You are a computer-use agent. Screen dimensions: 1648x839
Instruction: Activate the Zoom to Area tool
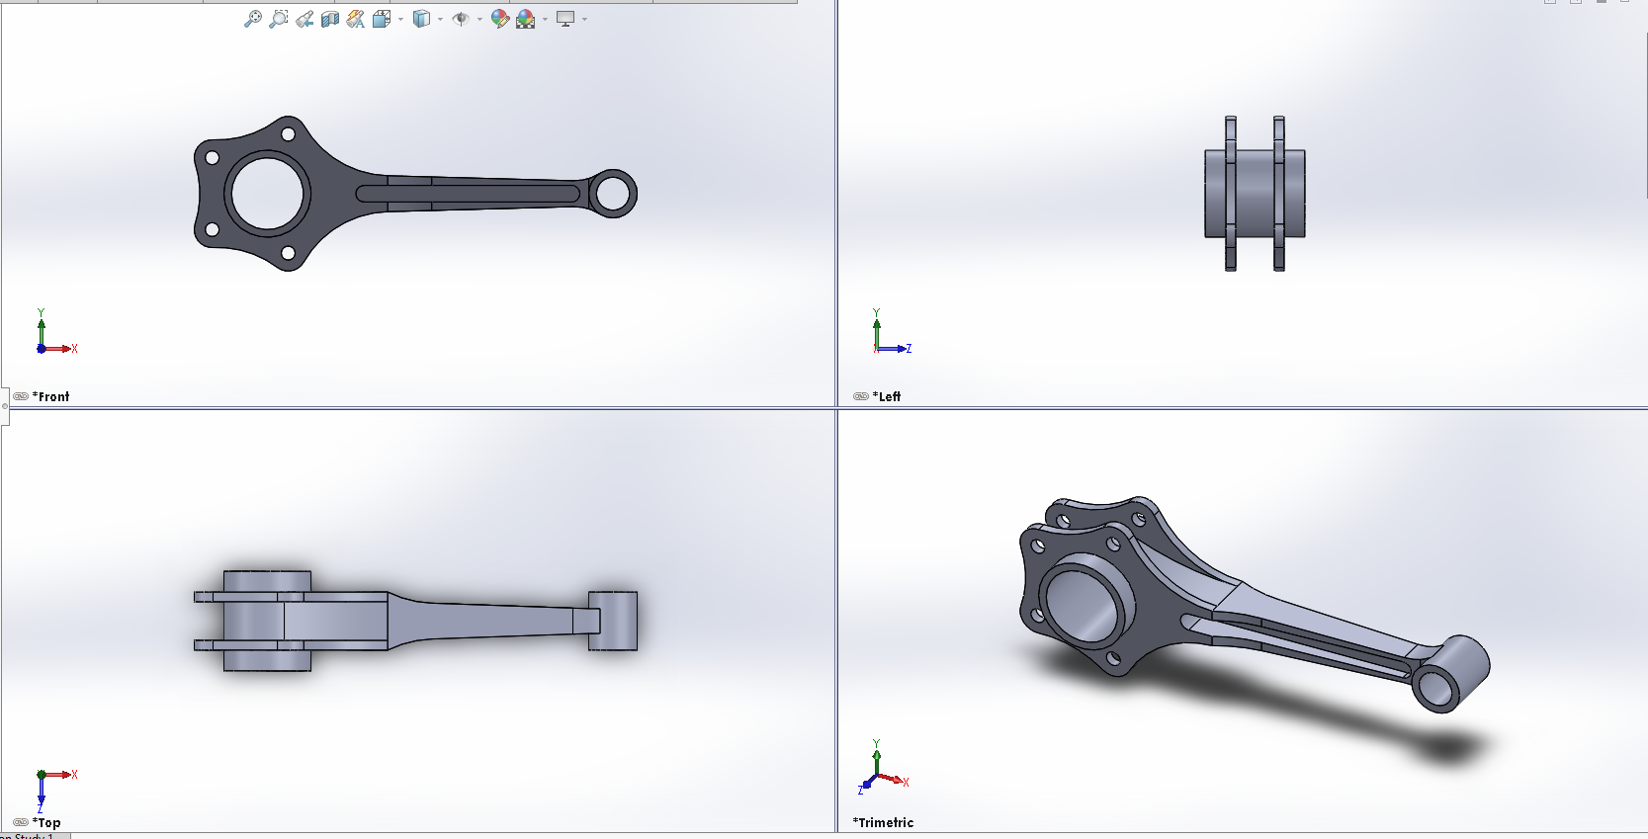coord(279,19)
